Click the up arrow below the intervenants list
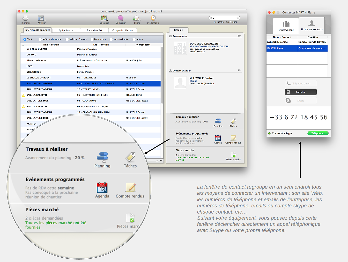The height and width of the screenshot is (262, 348). point(157,161)
